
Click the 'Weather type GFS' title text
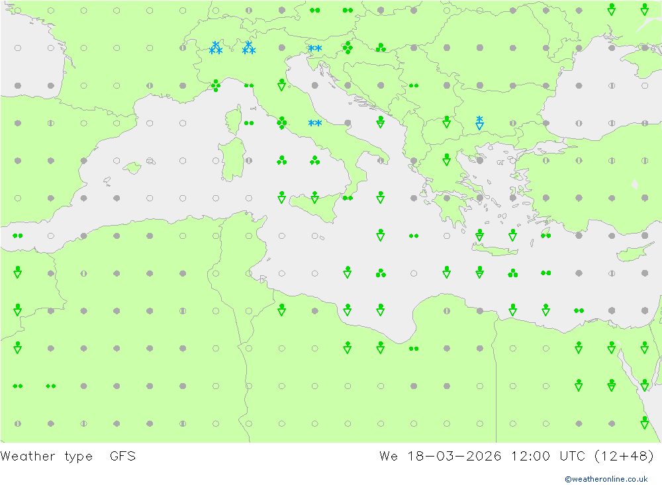[68, 456]
